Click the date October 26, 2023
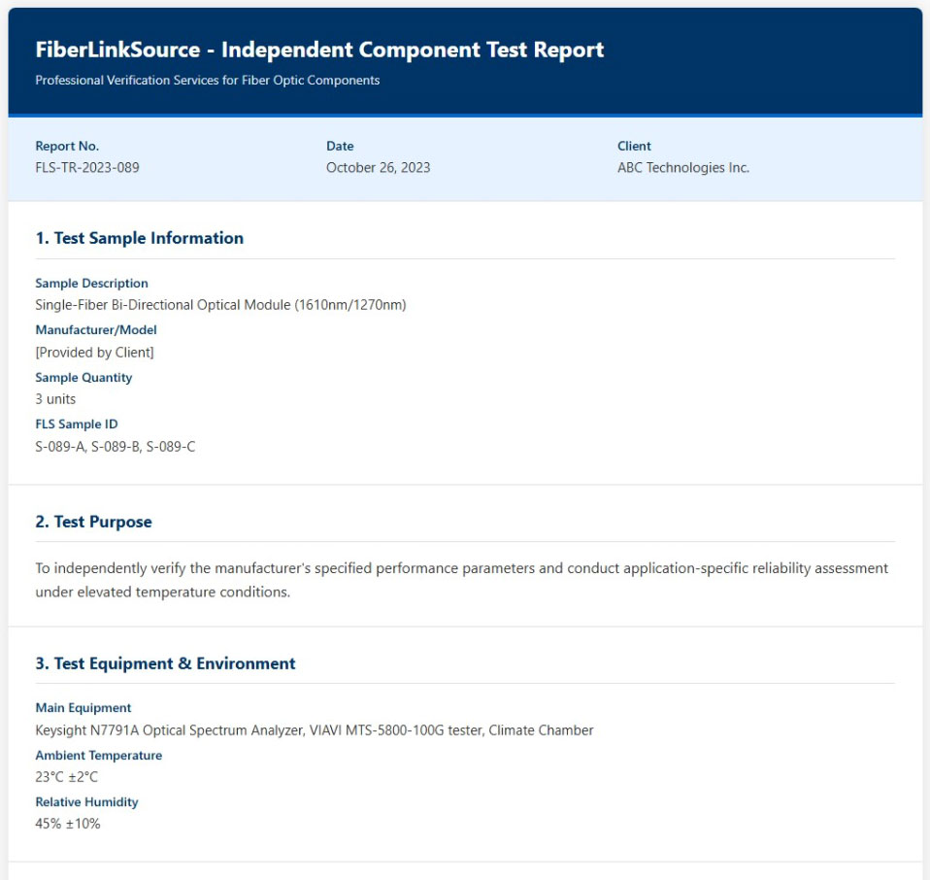Screen dimensions: 930x880 [378, 168]
